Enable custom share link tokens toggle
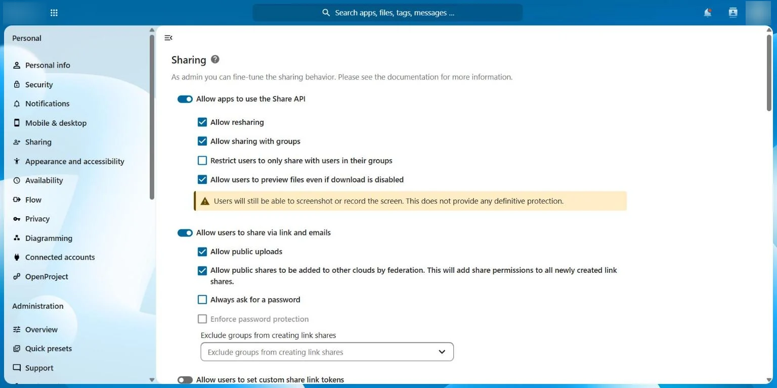This screenshot has height=388, width=777. tap(185, 380)
